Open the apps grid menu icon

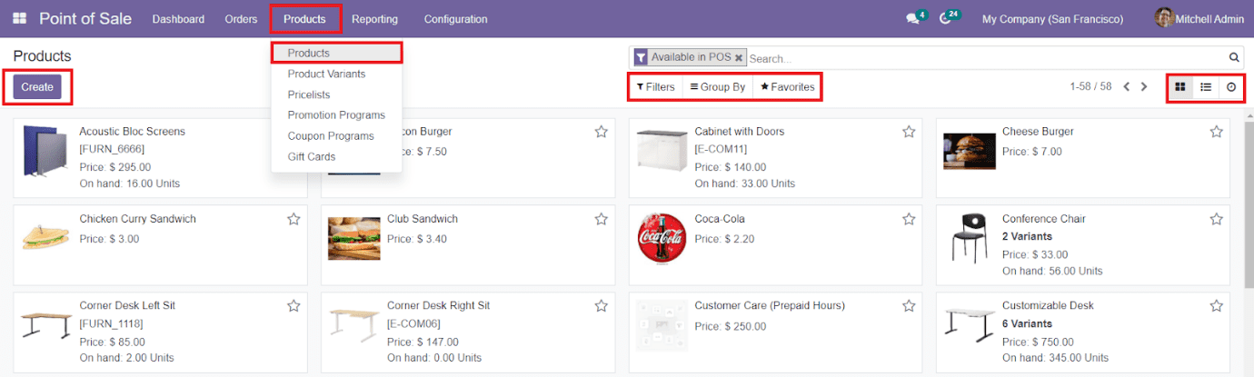(x=19, y=19)
